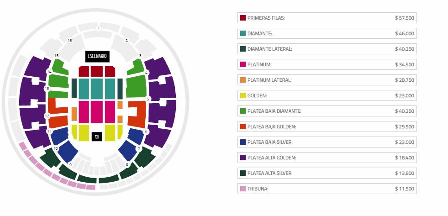Select the TRIBUNA pink legend swatch
448x216 pixels.
point(242,189)
